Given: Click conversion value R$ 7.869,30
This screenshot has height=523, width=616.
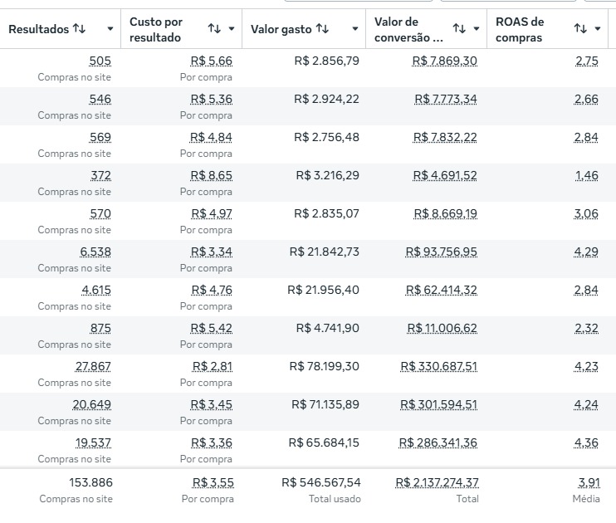Looking at the screenshot, I should pyautogui.click(x=445, y=61).
